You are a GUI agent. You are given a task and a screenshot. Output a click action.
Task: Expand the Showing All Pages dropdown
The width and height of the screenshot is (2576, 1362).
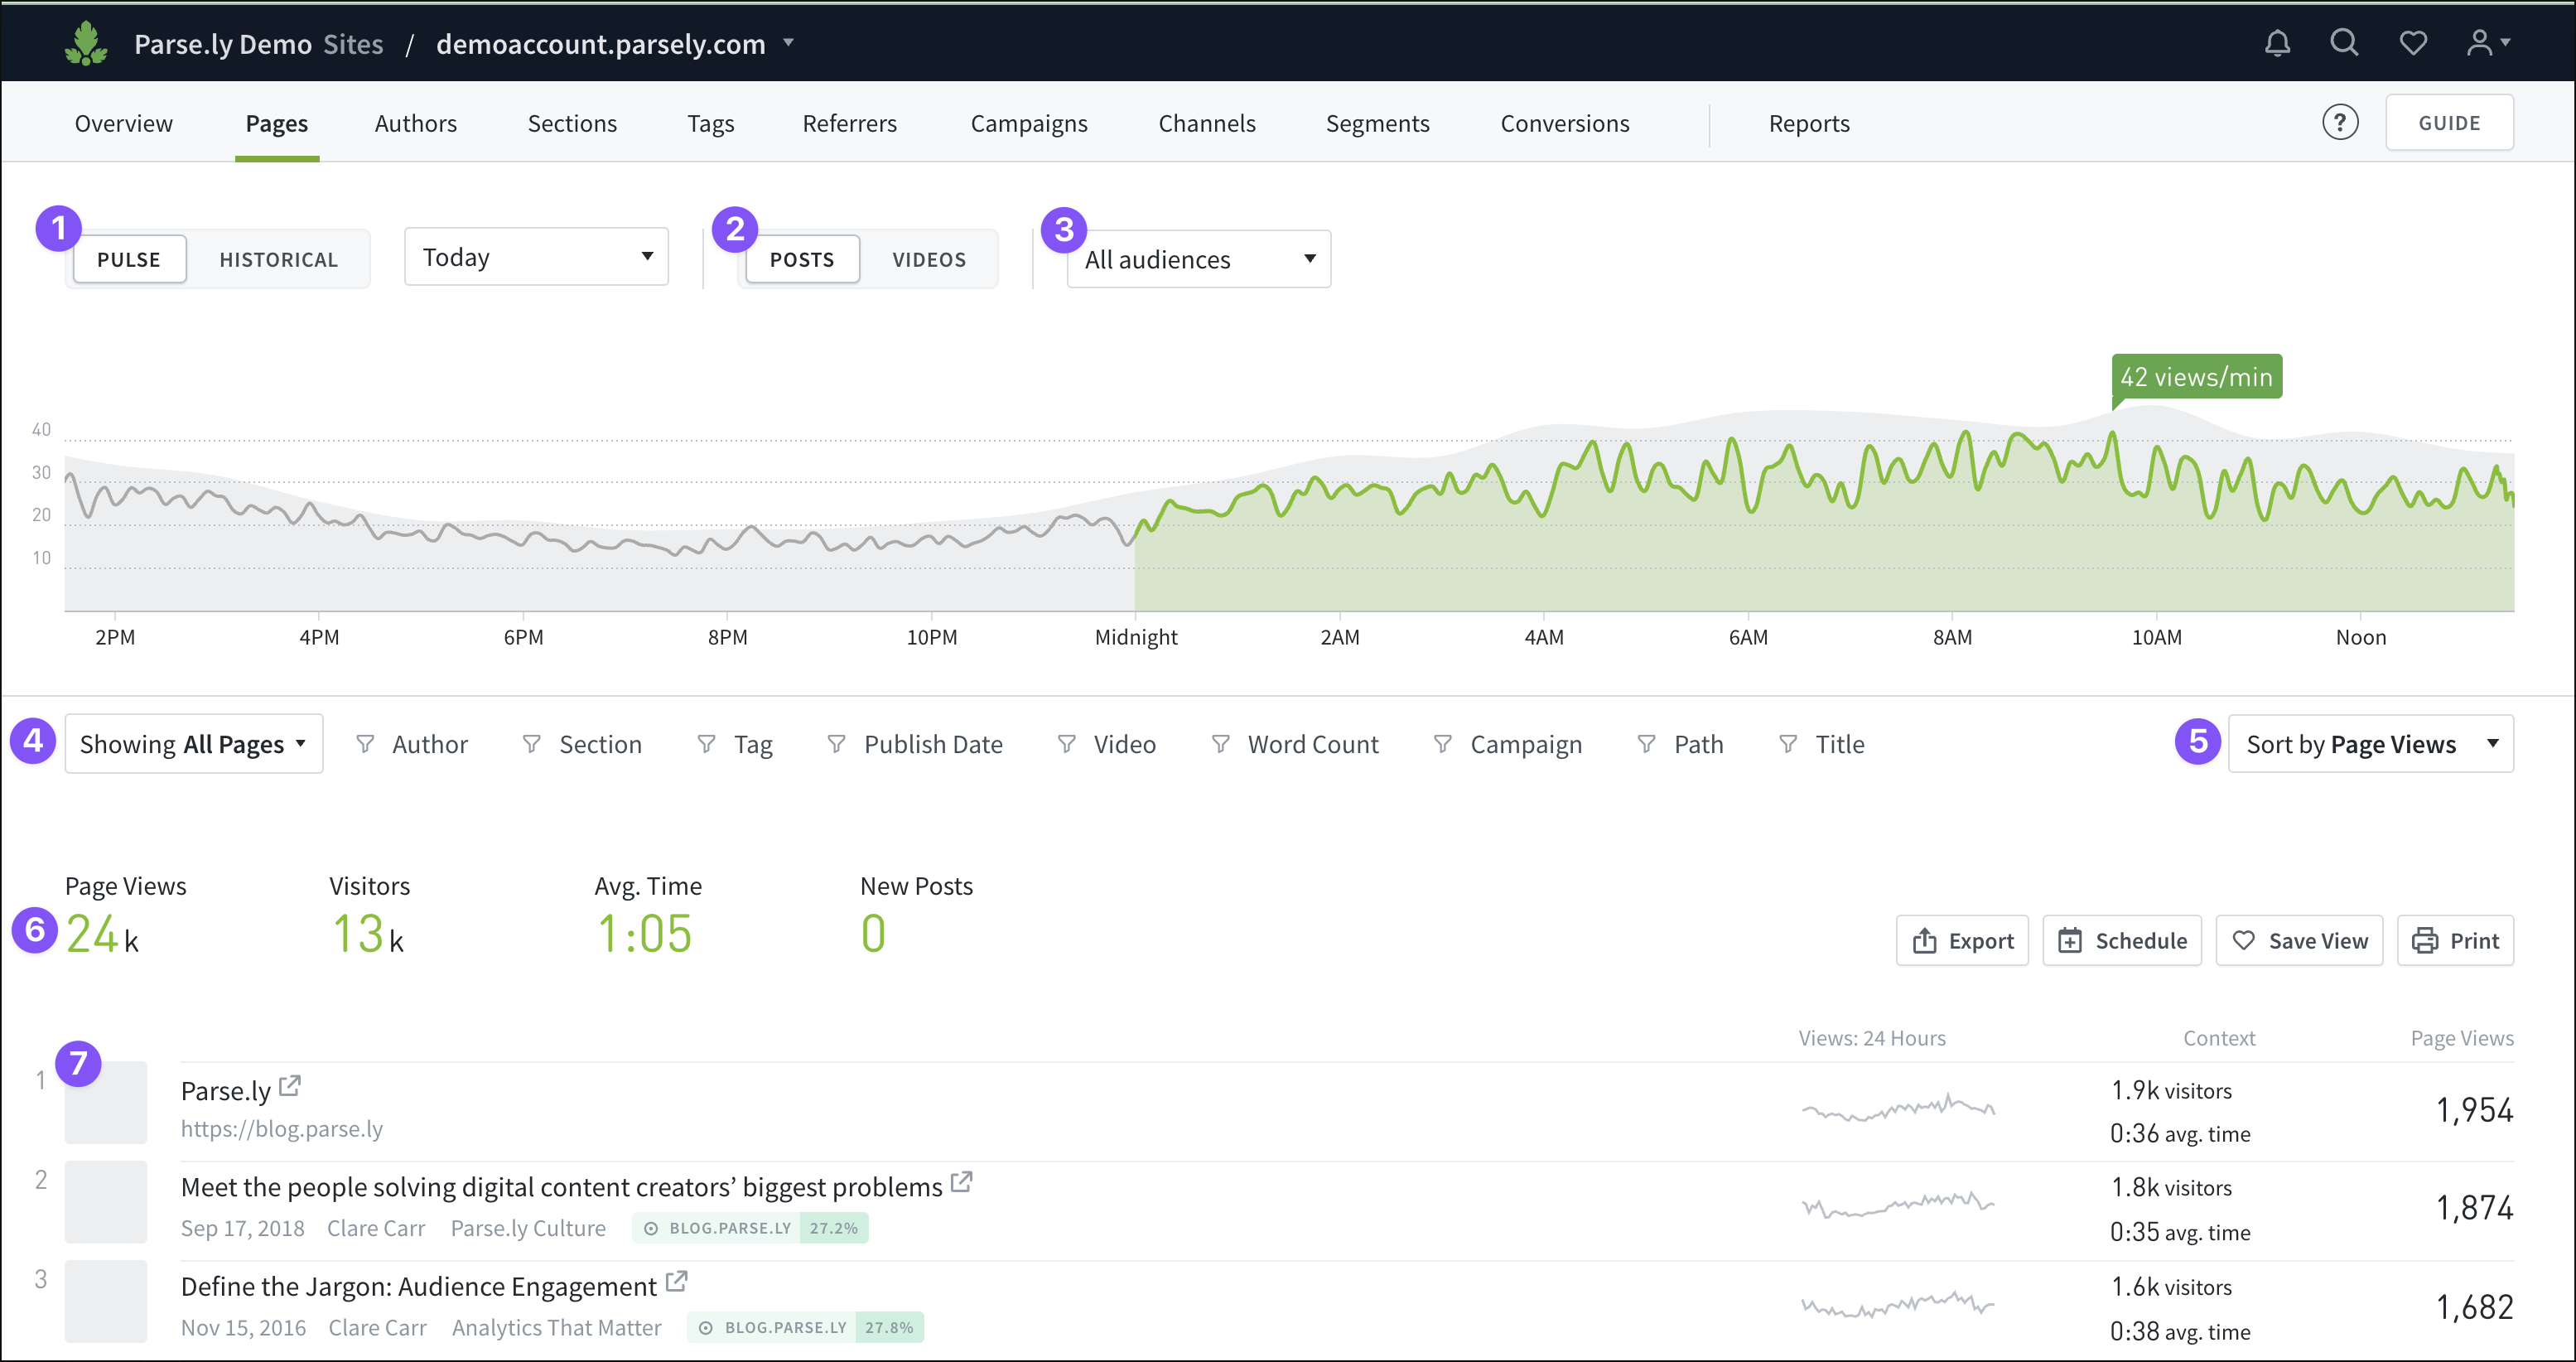(x=194, y=744)
